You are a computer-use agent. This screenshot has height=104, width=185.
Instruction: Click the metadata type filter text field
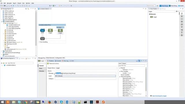pyautogui.click(x=132, y=66)
